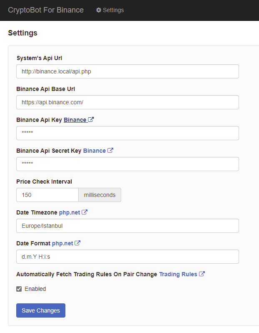259x333 pixels.
Task: Open php.net link for Date Format
Action: click(x=62, y=243)
